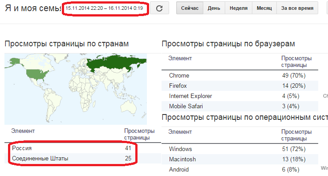Screen dimensions: 328x176
Task: Click Просмотры страницы header in browsers table
Action: (296, 61)
